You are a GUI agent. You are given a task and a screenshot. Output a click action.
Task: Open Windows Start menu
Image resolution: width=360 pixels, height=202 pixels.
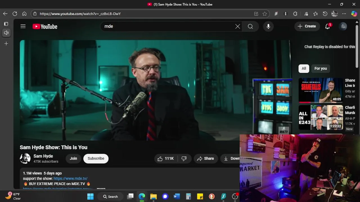(90, 196)
